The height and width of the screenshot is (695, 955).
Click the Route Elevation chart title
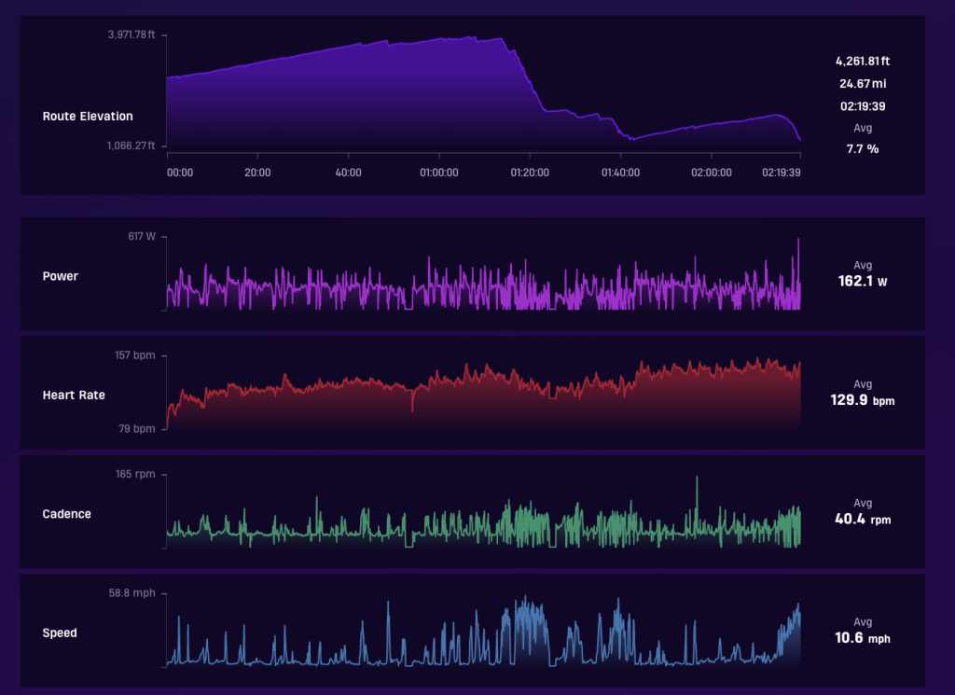pyautogui.click(x=88, y=117)
